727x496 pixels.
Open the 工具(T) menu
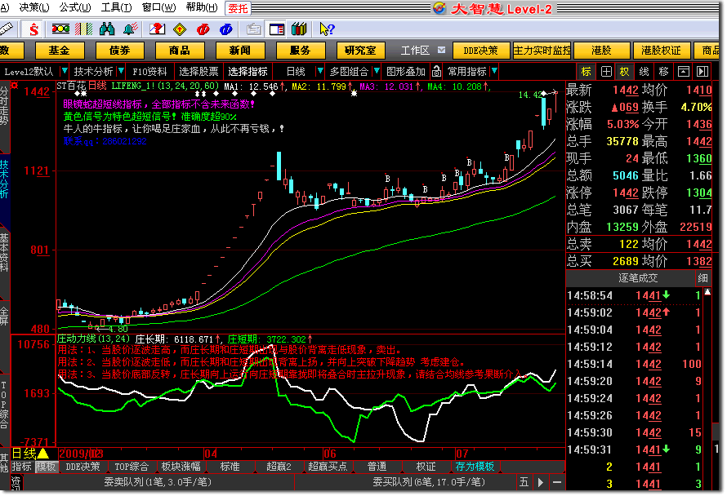(116, 7)
